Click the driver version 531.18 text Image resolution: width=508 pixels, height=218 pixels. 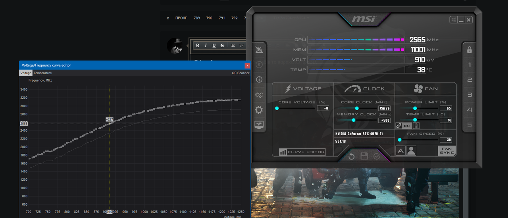[x=341, y=142]
